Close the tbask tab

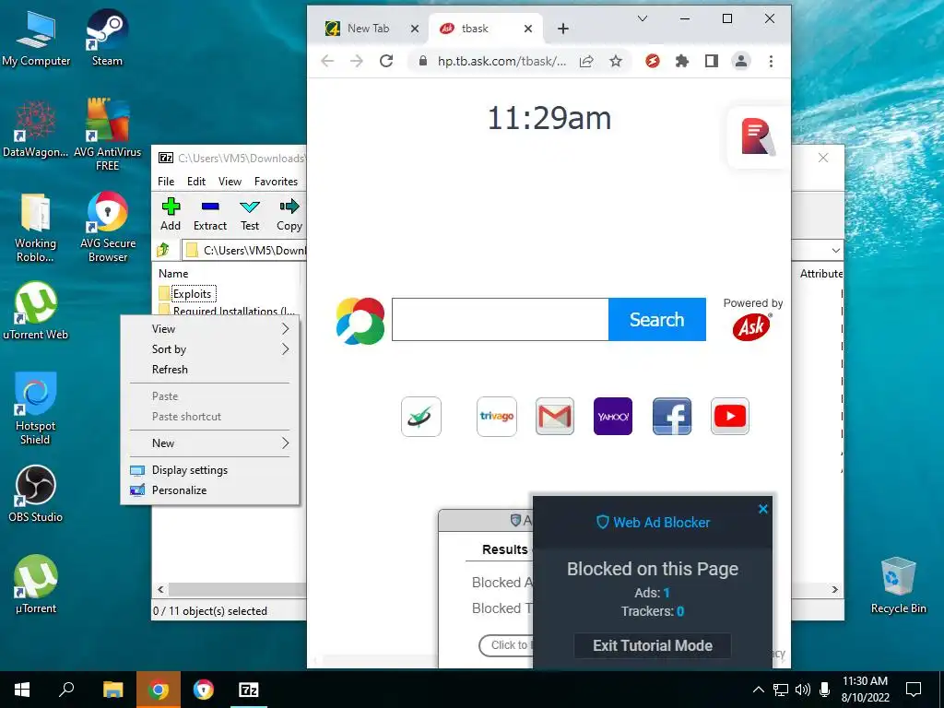[x=528, y=29]
